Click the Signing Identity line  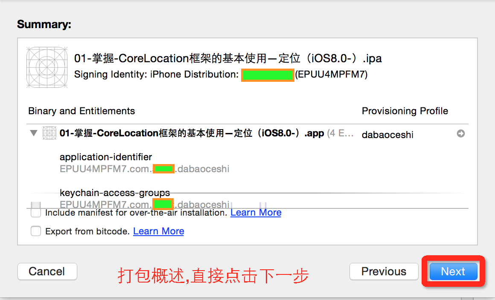tap(221, 75)
